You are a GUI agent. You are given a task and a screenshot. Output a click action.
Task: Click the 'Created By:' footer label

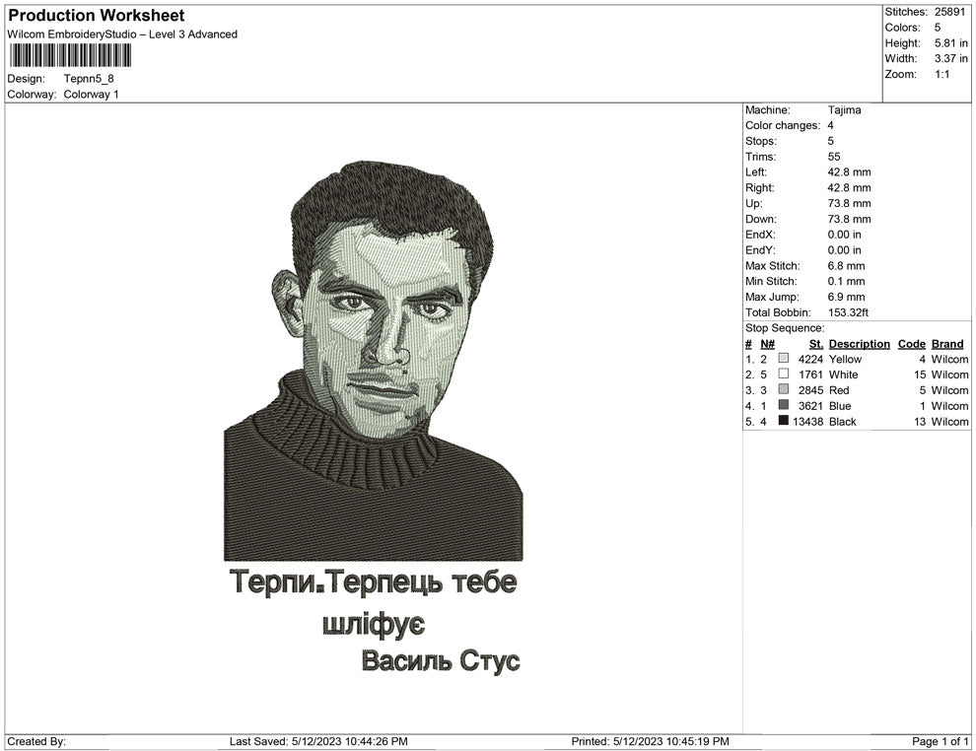[x=36, y=741]
